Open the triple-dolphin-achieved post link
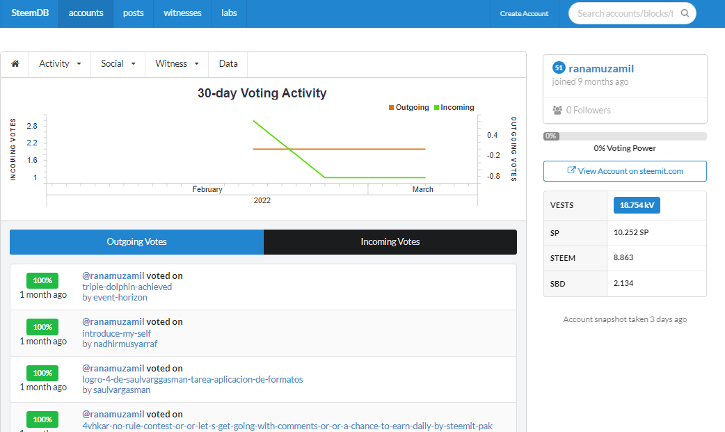This screenshot has width=725, height=432. coord(127,287)
